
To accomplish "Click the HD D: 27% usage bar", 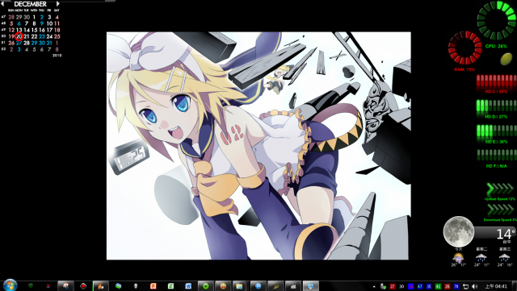I will (x=496, y=106).
